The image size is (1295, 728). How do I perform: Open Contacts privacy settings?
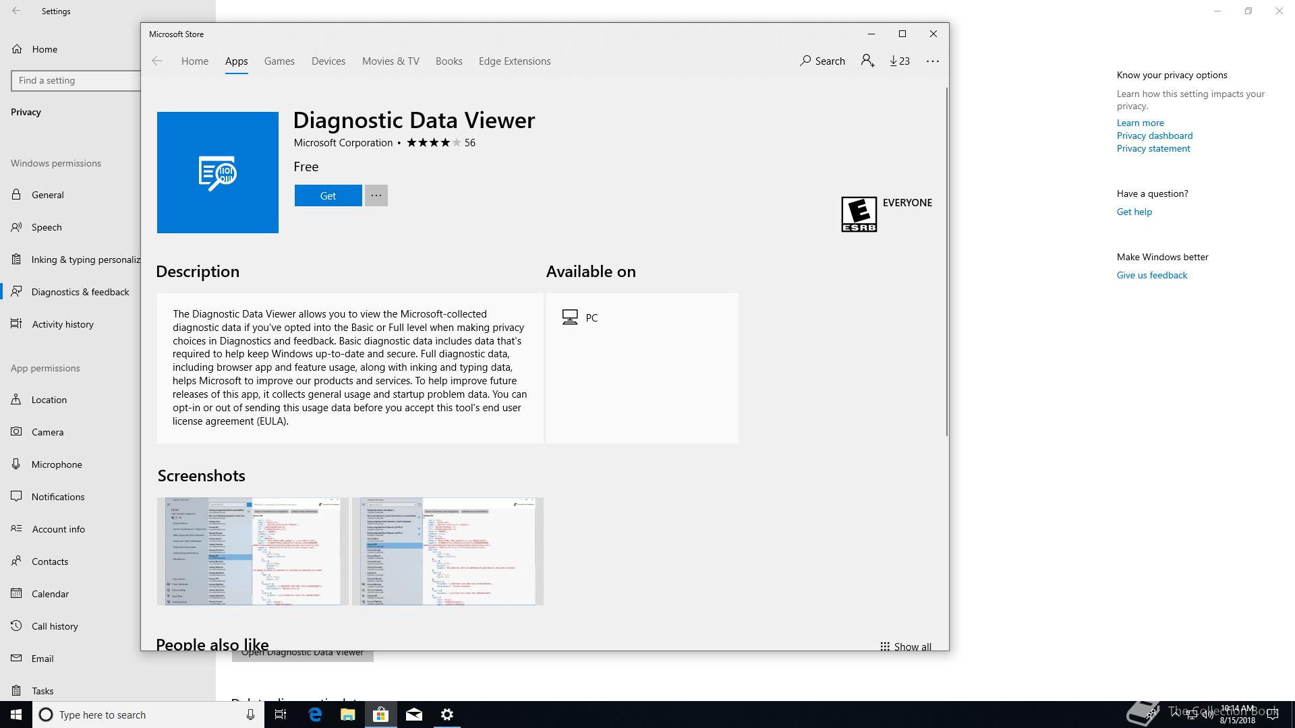coord(70,562)
